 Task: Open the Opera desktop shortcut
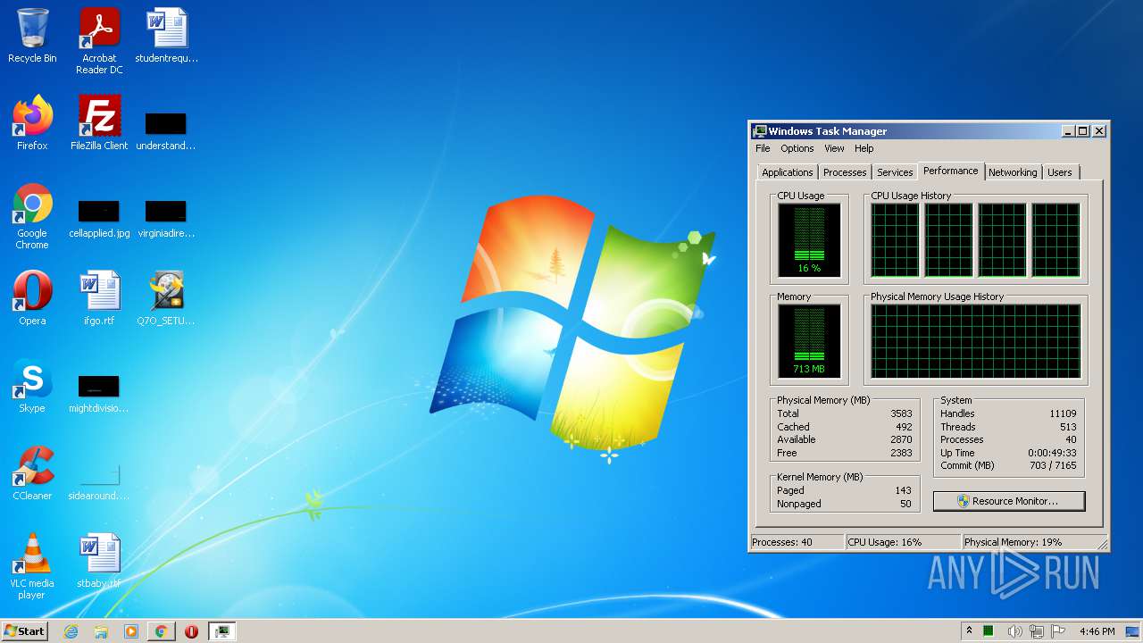pos(32,298)
